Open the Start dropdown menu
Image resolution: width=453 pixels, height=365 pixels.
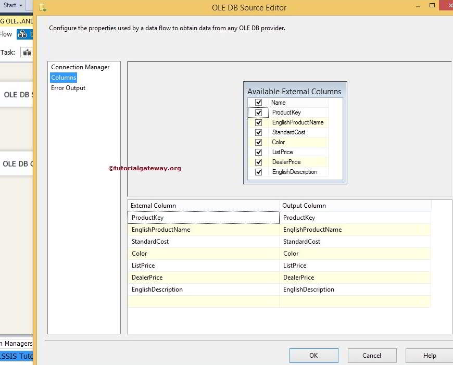(x=13, y=5)
